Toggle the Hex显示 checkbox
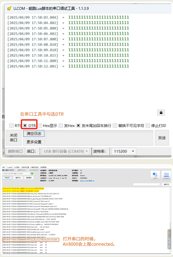The height and width of the screenshot is (257, 173). click(x=40, y=125)
